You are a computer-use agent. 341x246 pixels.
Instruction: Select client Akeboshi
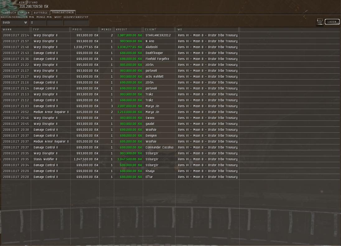(x=152, y=47)
